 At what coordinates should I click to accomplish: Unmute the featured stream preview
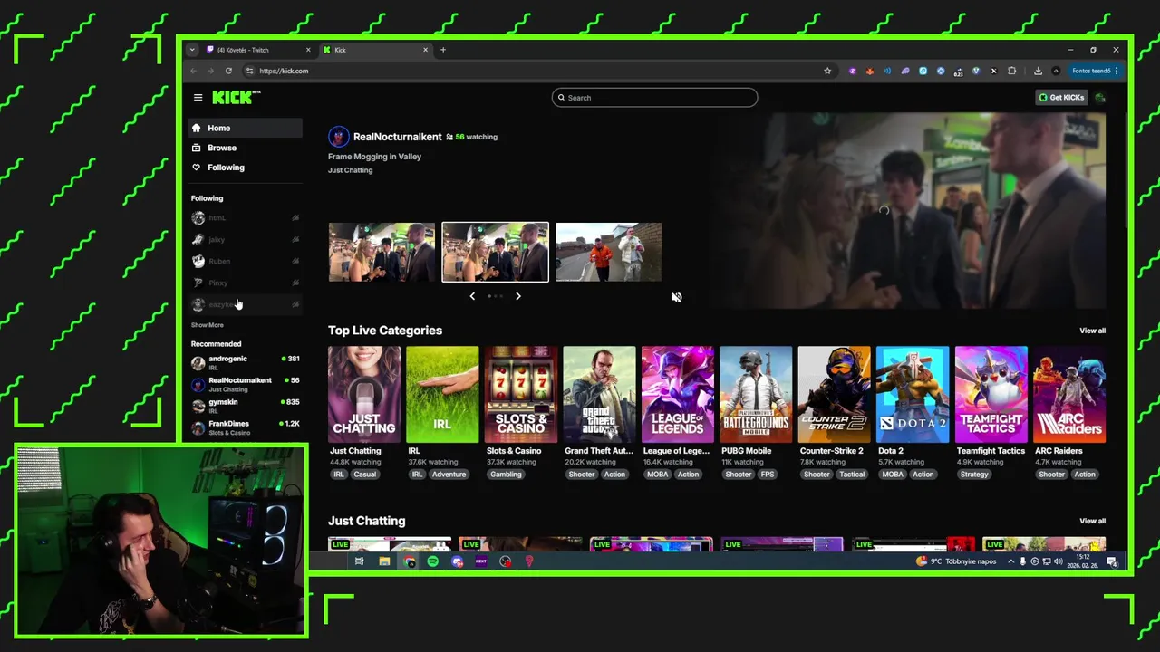pos(676,297)
